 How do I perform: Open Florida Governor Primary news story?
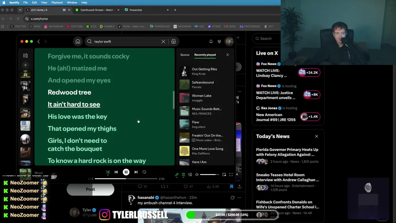point(288,155)
